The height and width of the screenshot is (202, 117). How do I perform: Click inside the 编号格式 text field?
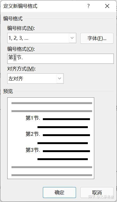(61, 59)
